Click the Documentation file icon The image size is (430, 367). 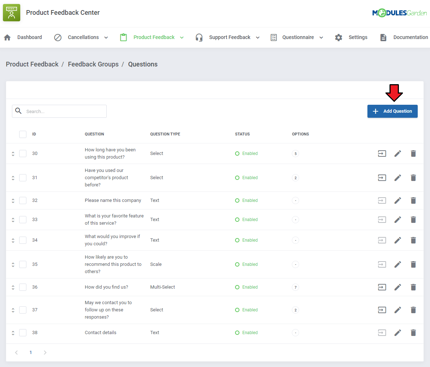pos(383,38)
